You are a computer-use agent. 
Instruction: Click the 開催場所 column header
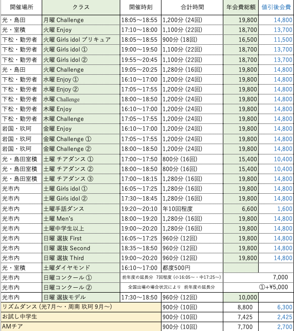pos(22,7)
